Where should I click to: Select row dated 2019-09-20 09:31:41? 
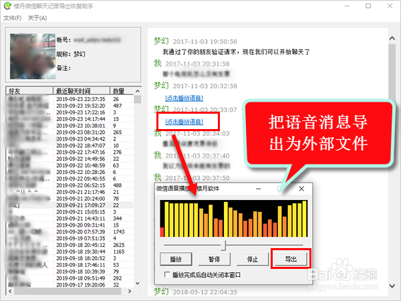tap(70, 225)
